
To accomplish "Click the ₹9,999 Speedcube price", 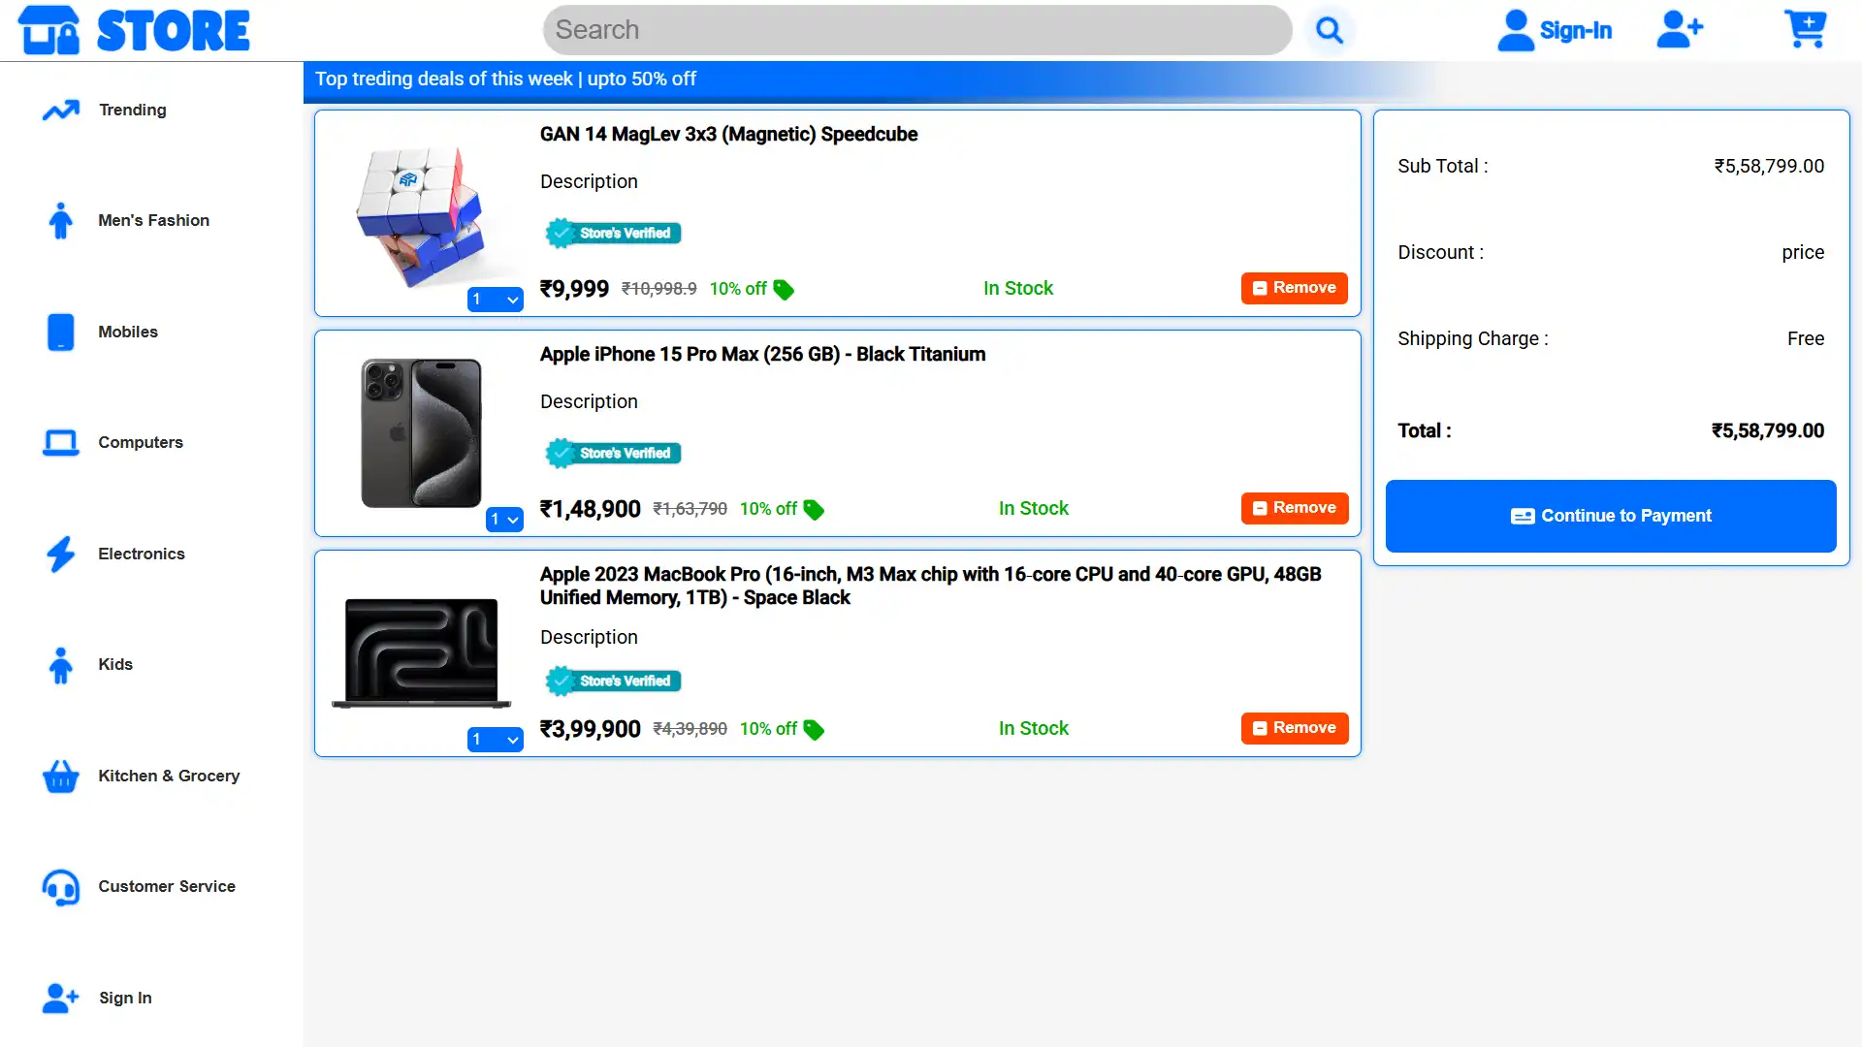I will click(x=574, y=290).
